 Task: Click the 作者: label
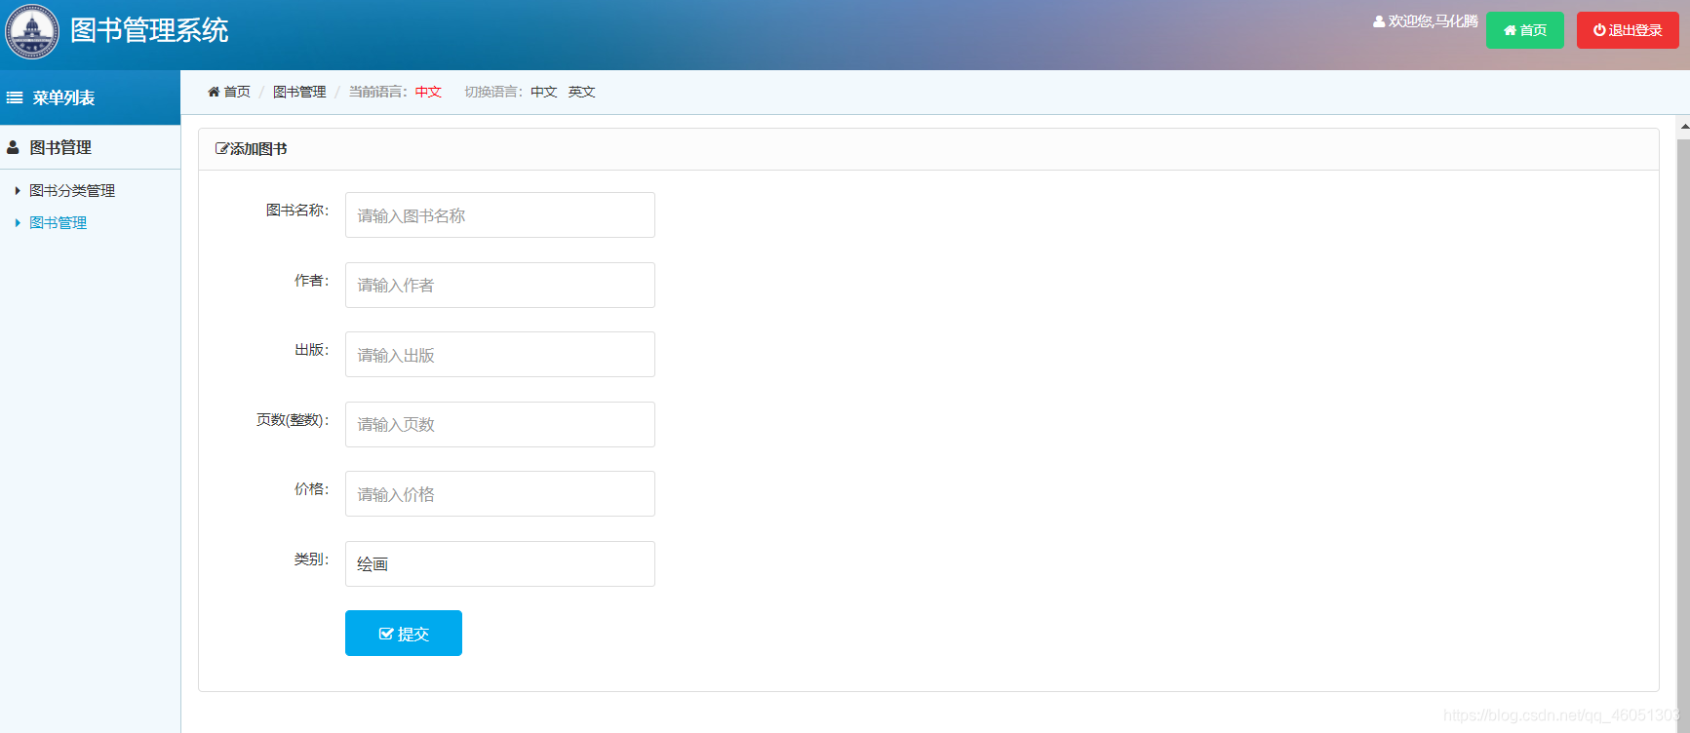coord(313,281)
